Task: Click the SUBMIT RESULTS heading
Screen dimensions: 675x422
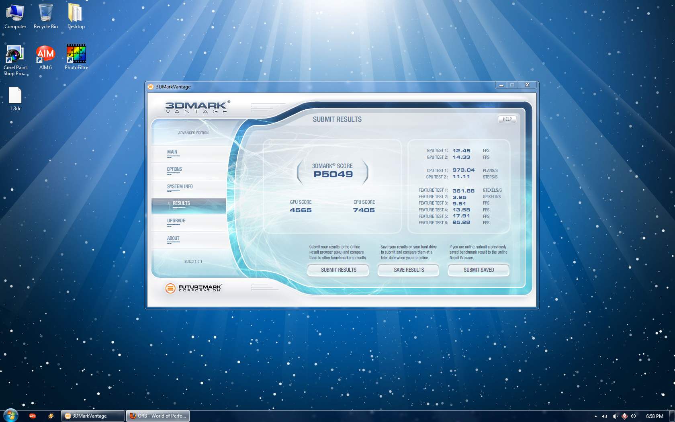Action: click(337, 119)
